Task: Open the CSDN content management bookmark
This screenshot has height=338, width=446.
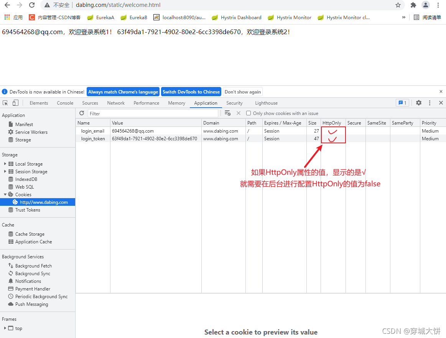Action: click(x=54, y=17)
